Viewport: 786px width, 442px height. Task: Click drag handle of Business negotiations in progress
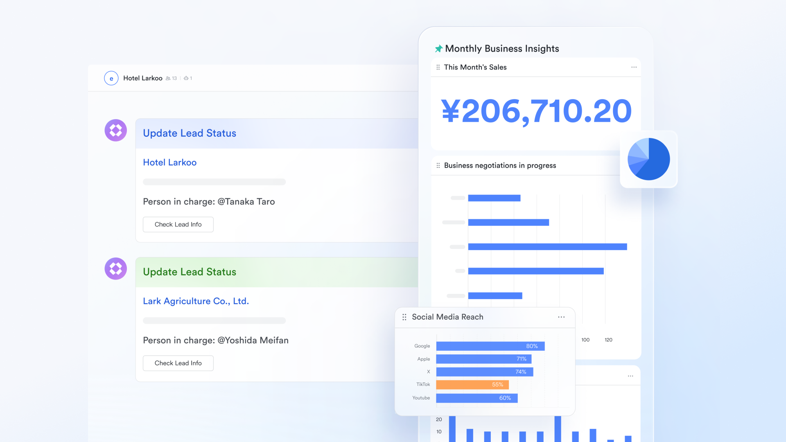click(x=438, y=165)
